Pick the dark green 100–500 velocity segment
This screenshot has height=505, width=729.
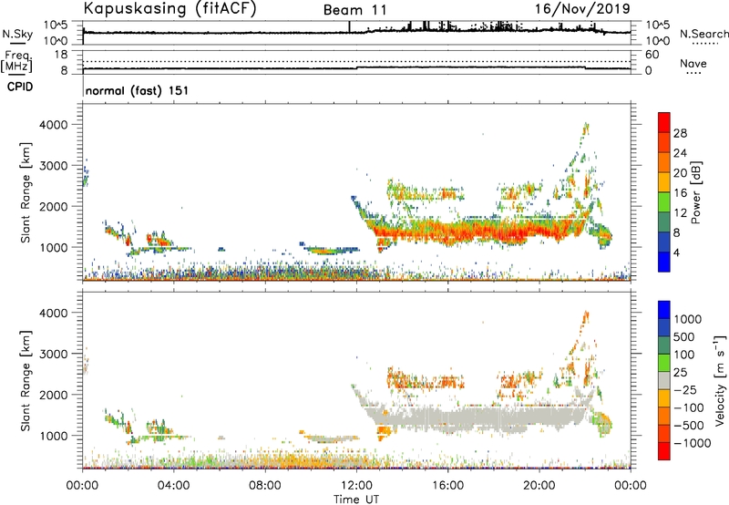(664, 345)
